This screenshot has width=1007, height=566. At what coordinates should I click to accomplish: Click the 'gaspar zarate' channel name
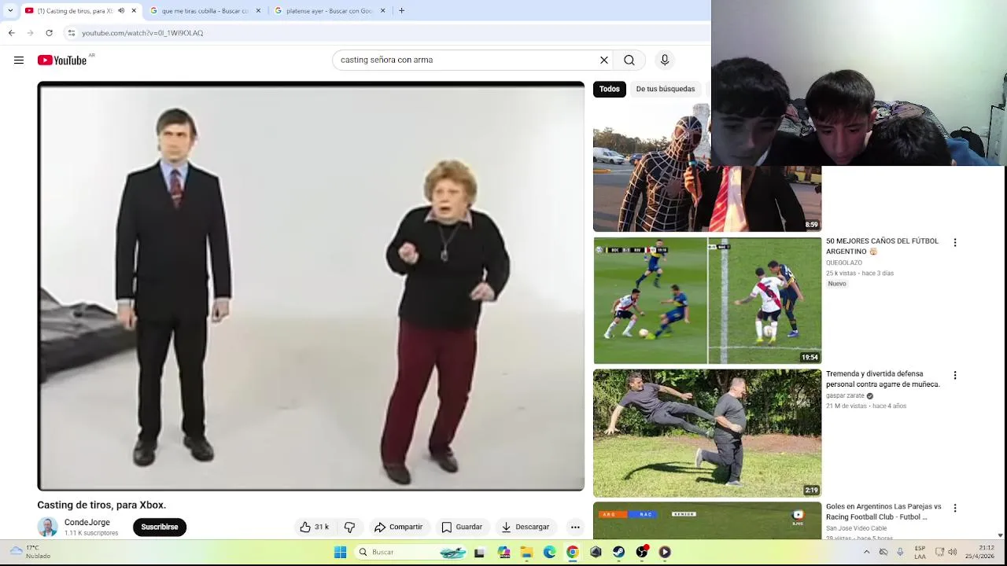click(845, 395)
